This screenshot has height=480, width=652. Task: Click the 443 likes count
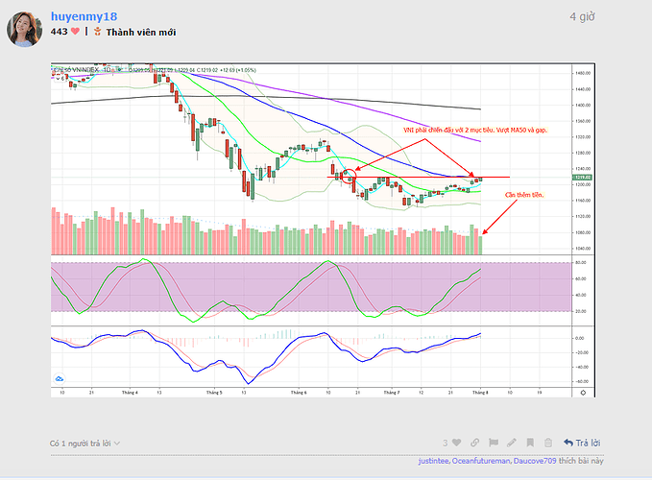coord(59,32)
